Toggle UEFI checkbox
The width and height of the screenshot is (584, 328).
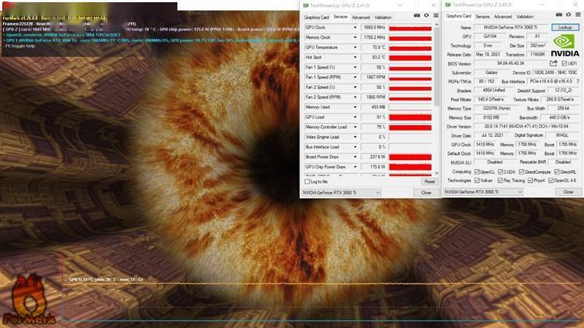click(x=564, y=64)
